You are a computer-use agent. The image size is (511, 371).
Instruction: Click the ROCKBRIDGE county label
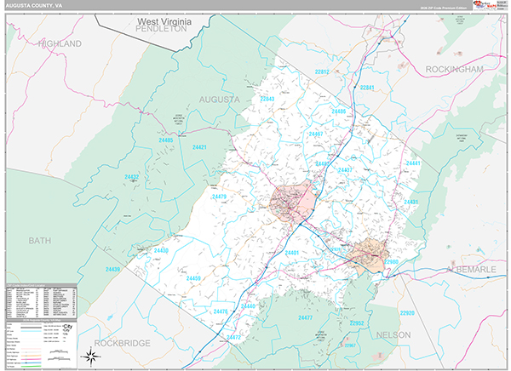coord(121,343)
